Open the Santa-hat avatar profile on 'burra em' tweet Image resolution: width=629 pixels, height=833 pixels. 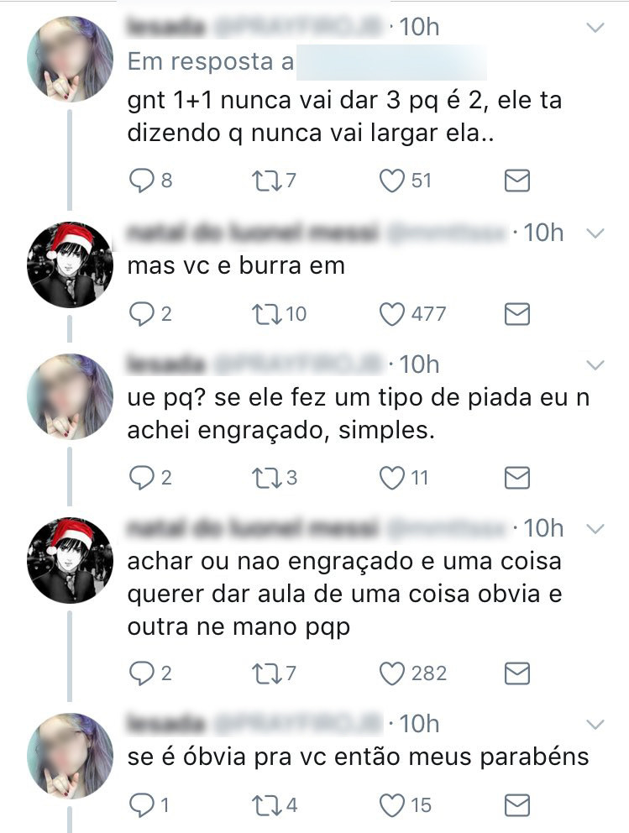pyautogui.click(x=70, y=265)
